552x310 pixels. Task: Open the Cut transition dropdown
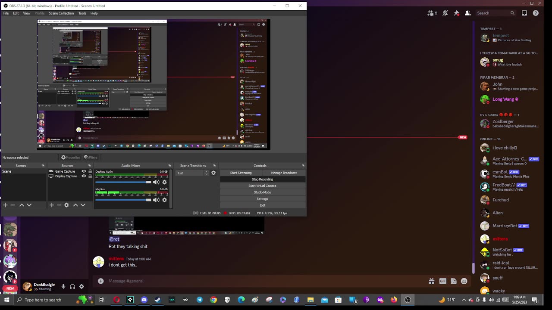click(193, 173)
